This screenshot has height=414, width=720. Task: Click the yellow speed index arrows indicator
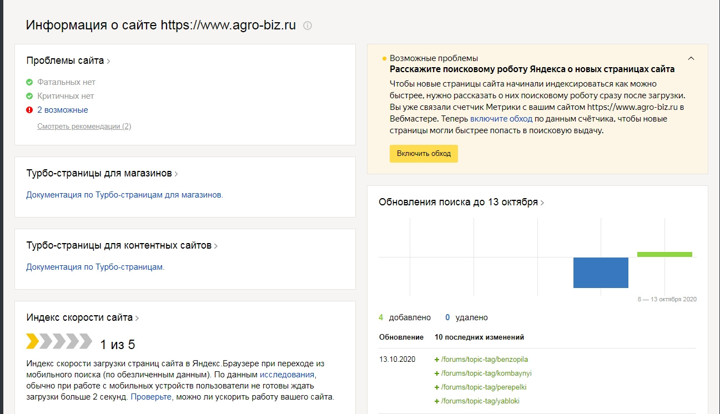click(x=59, y=341)
